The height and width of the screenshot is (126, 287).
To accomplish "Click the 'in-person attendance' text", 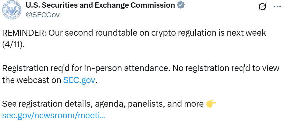I will click(x=128, y=68).
